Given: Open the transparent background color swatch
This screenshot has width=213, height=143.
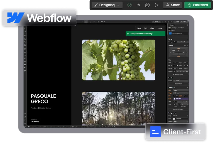Looking at the screenshot, I should (x=174, y=119).
